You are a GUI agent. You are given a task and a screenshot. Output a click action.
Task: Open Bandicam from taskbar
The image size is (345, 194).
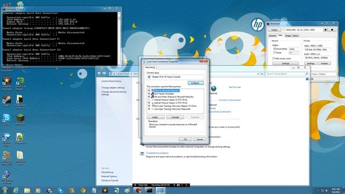(x=139, y=190)
